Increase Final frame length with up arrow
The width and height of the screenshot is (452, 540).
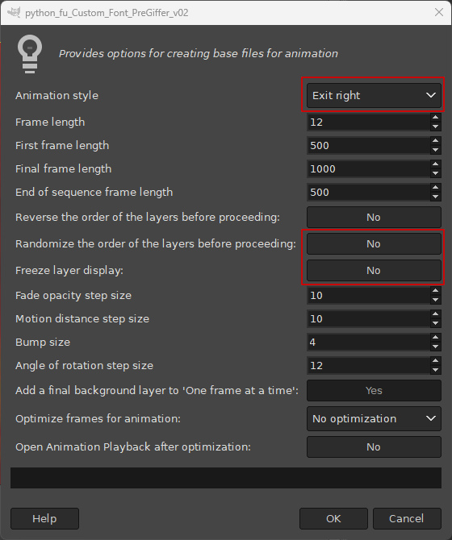coord(435,164)
